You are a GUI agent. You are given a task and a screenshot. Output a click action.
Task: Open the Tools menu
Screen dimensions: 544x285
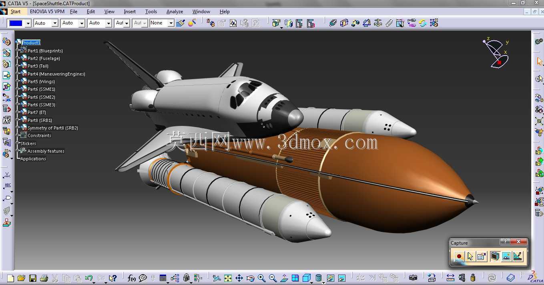(x=151, y=12)
